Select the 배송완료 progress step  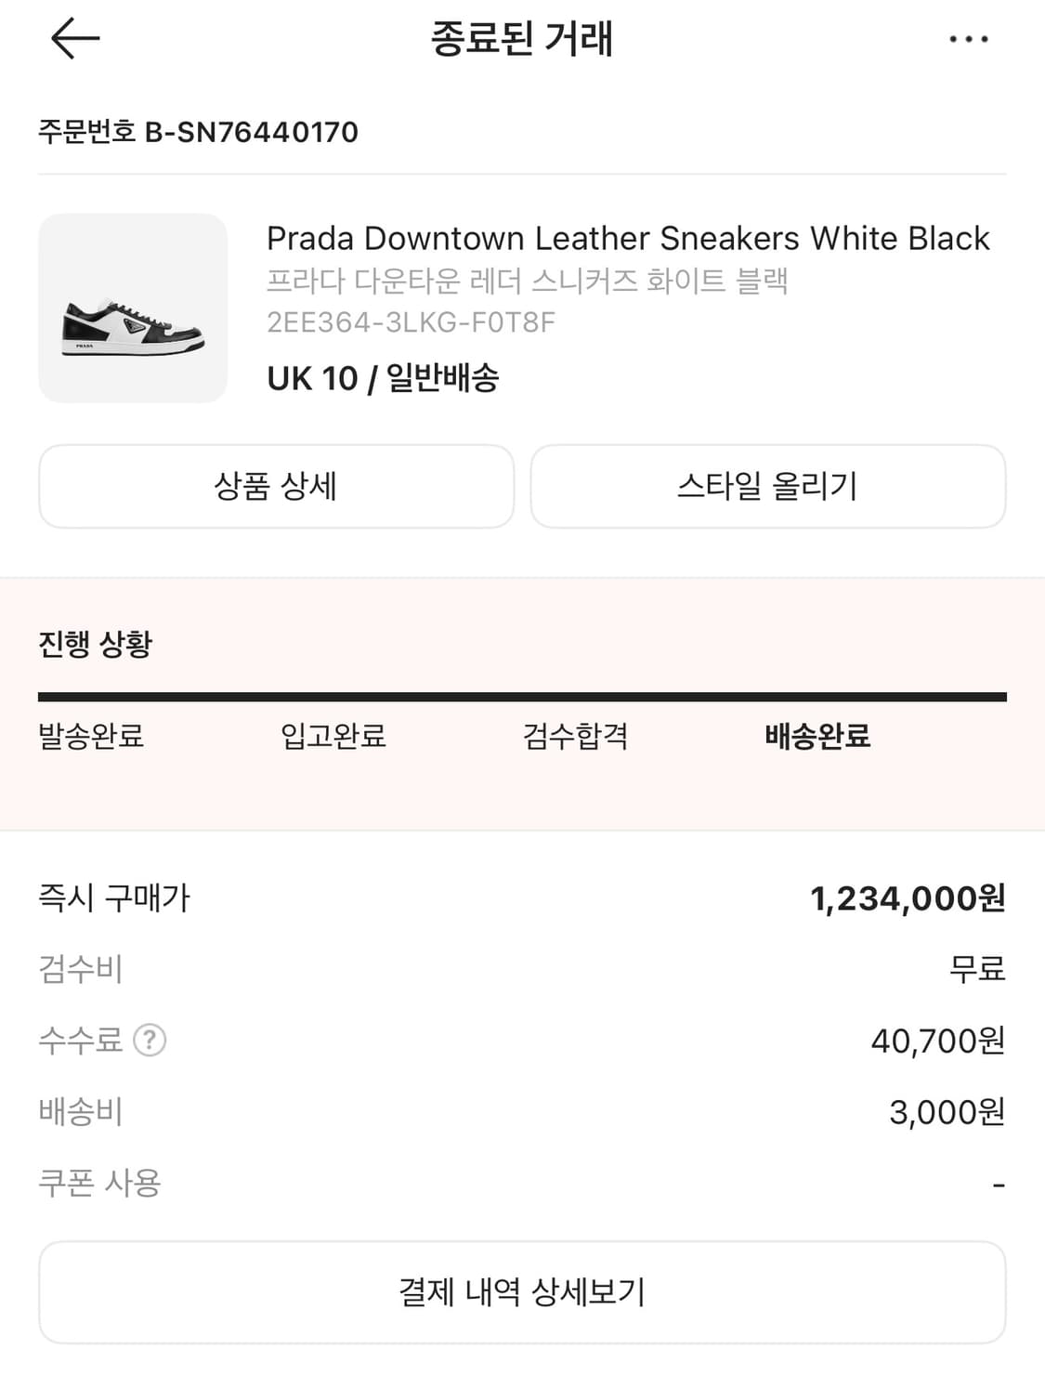[x=817, y=736]
